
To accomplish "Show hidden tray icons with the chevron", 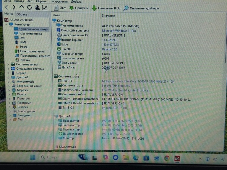I will [200, 159].
